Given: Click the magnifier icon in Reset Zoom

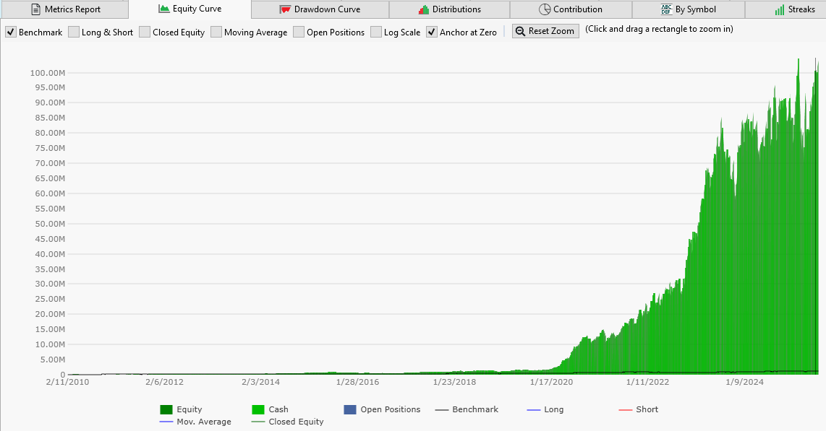Looking at the screenshot, I should pos(520,31).
